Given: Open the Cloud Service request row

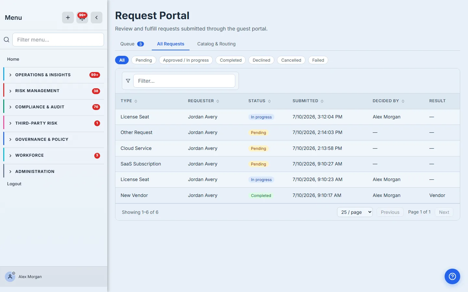Looking at the screenshot, I should 288,148.
